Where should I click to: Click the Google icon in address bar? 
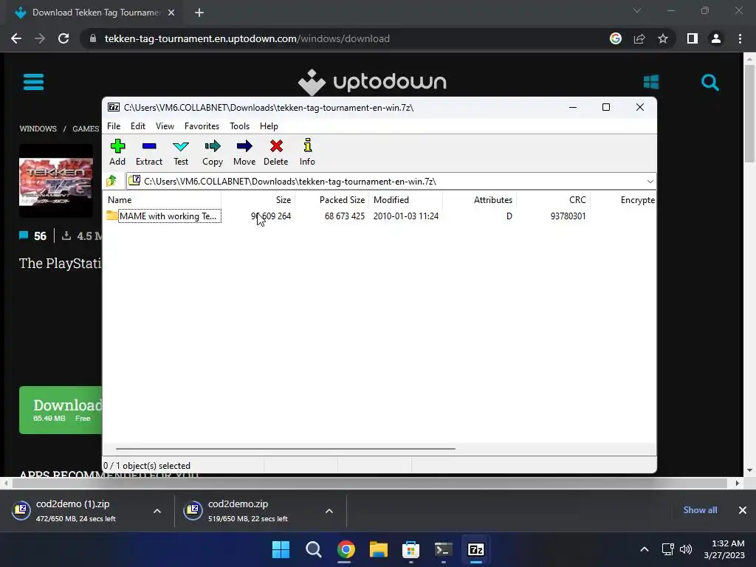point(615,38)
